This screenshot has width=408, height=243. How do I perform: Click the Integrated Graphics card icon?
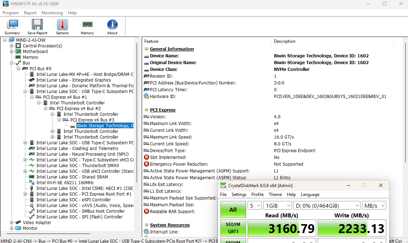tap(32, 80)
